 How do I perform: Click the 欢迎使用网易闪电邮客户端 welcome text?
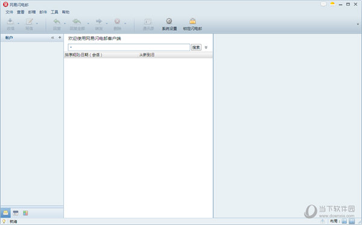click(95, 39)
